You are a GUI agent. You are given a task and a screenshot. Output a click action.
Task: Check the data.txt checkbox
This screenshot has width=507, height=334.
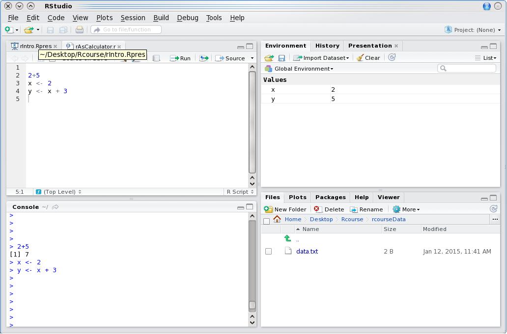(268, 252)
